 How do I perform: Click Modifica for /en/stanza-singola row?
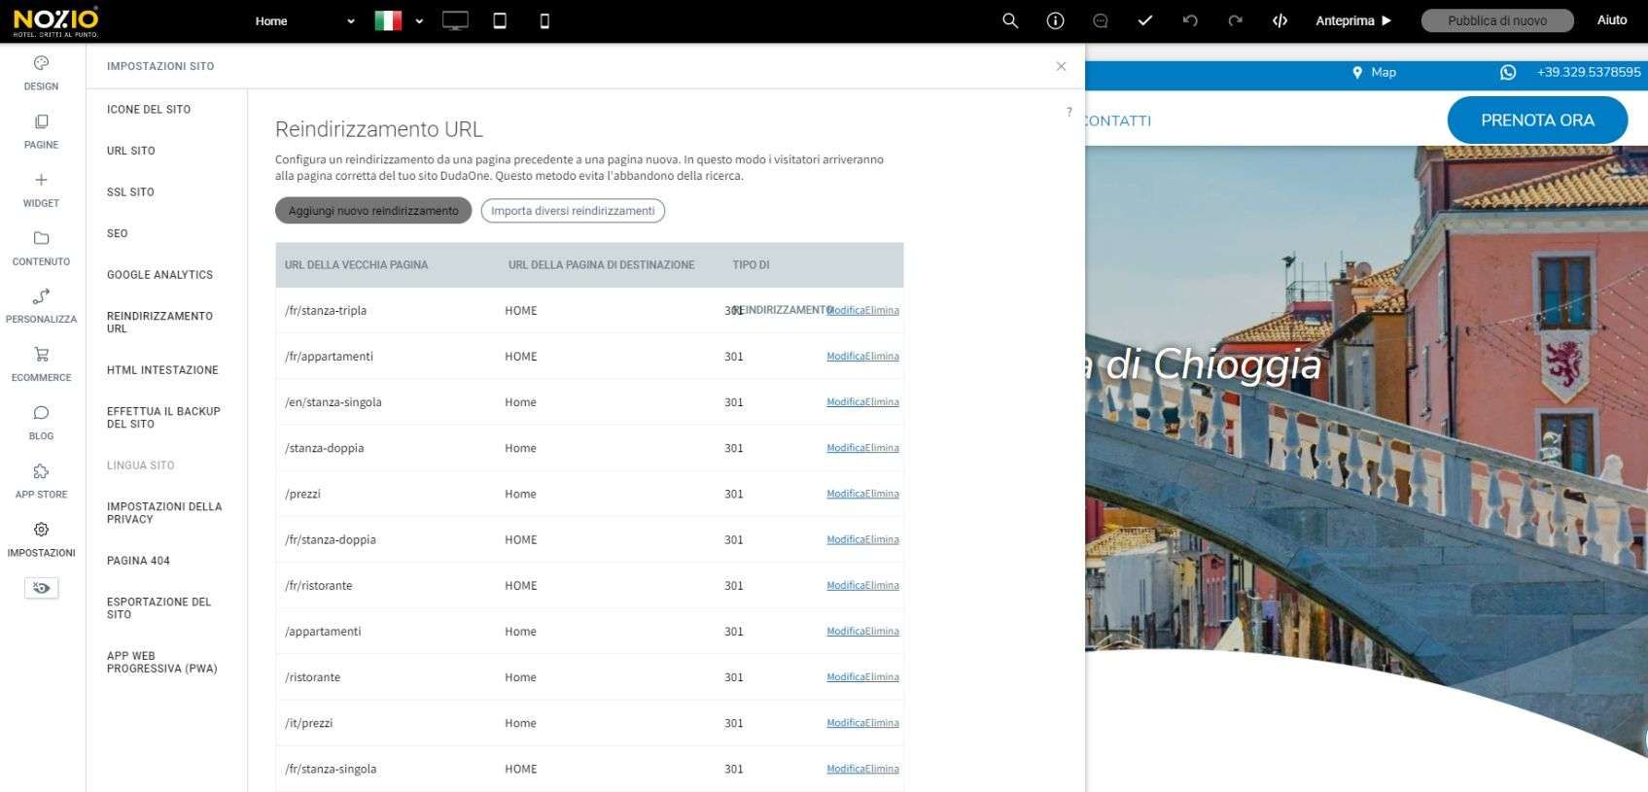point(845,402)
